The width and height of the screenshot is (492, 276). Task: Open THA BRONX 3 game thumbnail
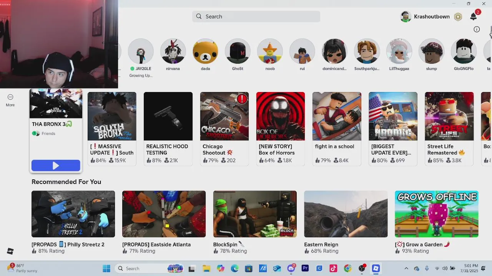(56, 103)
